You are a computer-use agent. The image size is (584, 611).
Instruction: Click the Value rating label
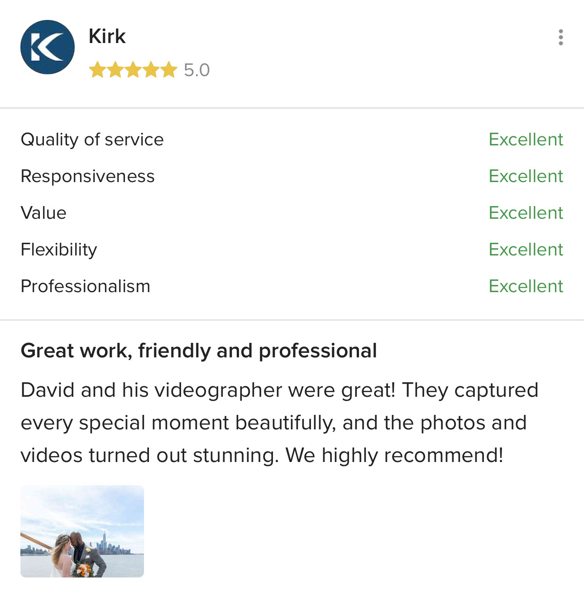[43, 213]
